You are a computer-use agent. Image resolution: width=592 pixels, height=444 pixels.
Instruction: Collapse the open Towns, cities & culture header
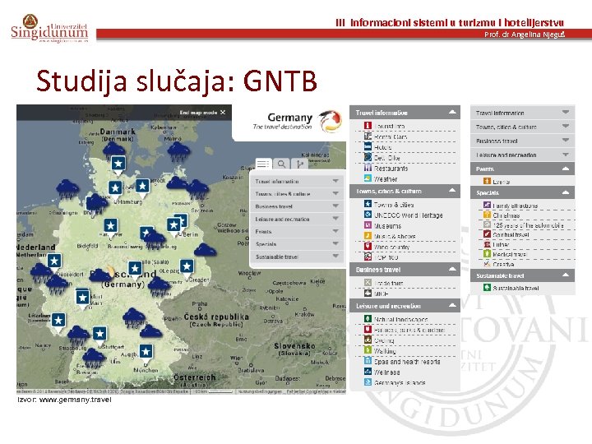coord(405,191)
